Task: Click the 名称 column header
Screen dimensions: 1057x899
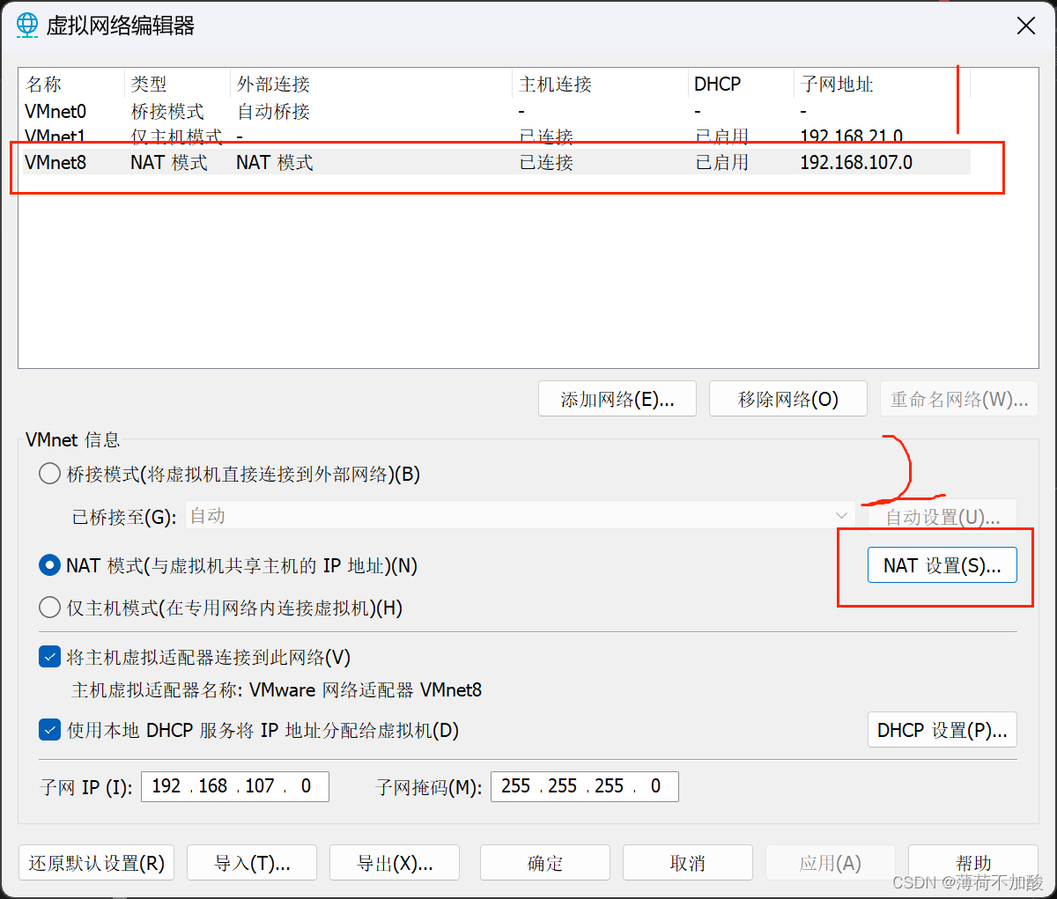Action: (72, 84)
